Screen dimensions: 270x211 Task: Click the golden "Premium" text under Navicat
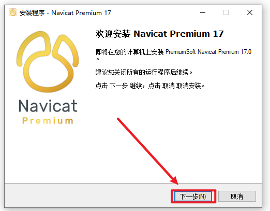[x=48, y=121]
